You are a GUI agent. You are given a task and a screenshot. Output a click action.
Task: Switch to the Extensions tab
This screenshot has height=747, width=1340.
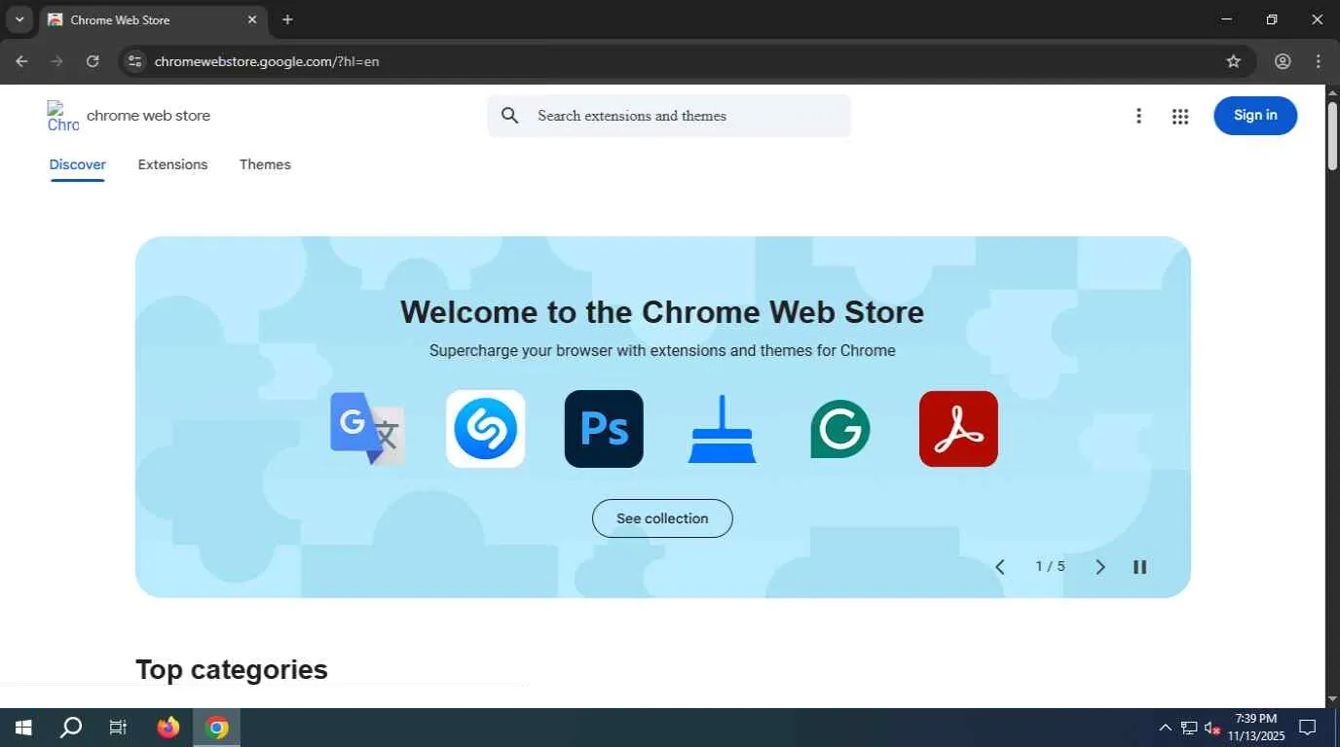(x=172, y=164)
